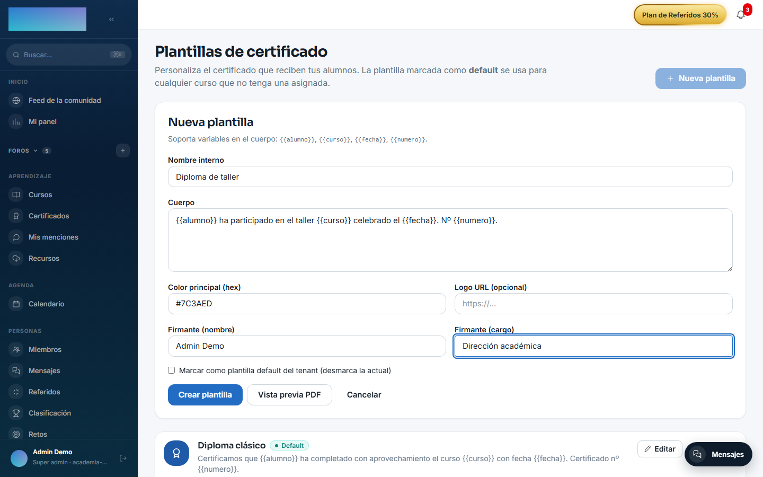This screenshot has height=477, width=763.
Task: Click the Firmante (nombre) field
Action: [307, 346]
